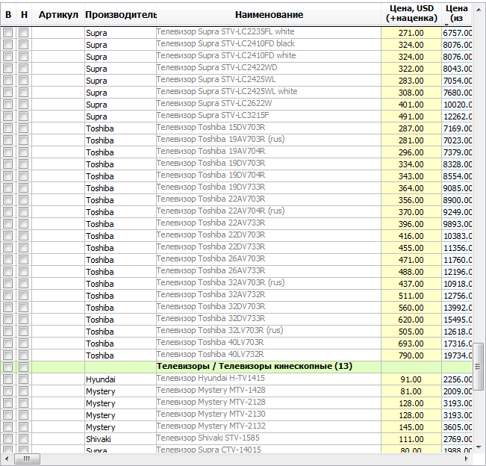Select Телевизор Toshiba 19DV733R name cell
The image size is (486, 466).
tap(269, 188)
